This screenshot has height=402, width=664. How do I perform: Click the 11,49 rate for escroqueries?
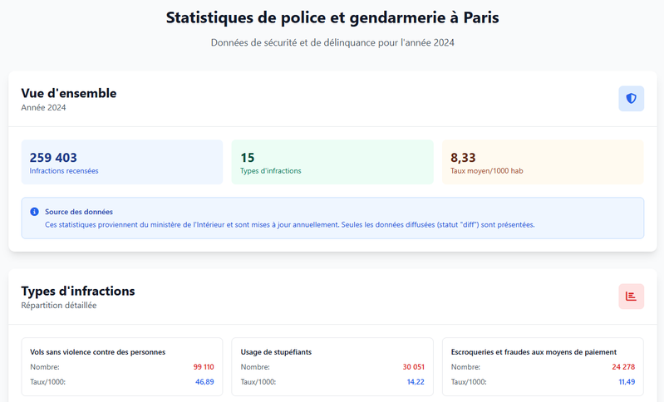(626, 382)
